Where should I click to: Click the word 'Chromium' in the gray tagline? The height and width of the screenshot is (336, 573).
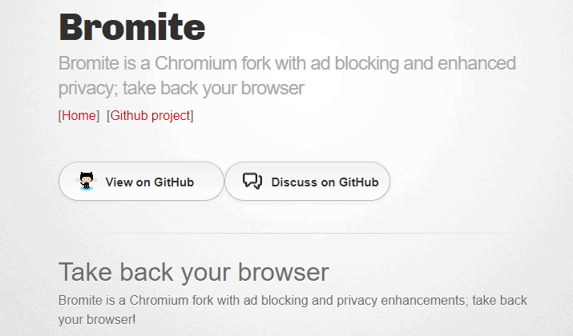196,63
